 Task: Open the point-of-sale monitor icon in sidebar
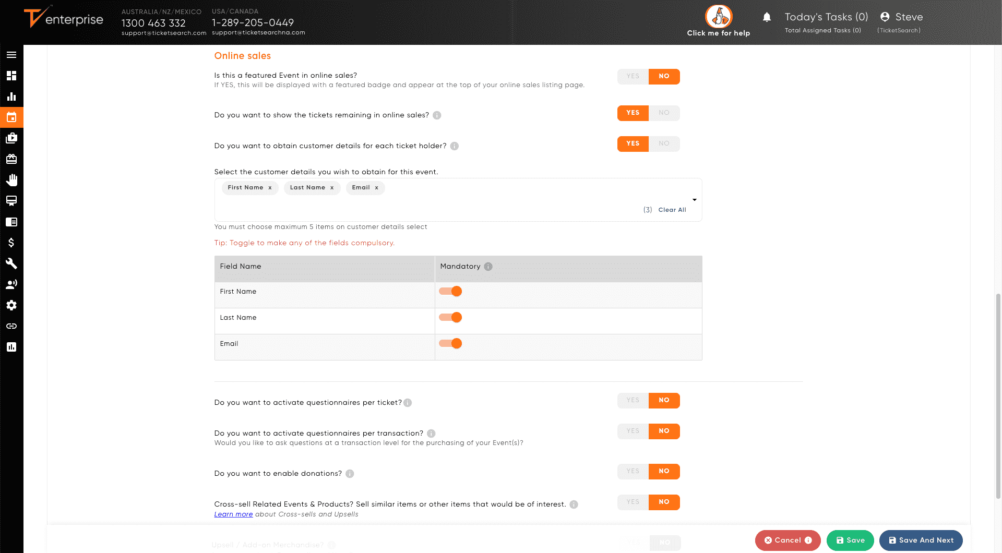[x=11, y=201]
